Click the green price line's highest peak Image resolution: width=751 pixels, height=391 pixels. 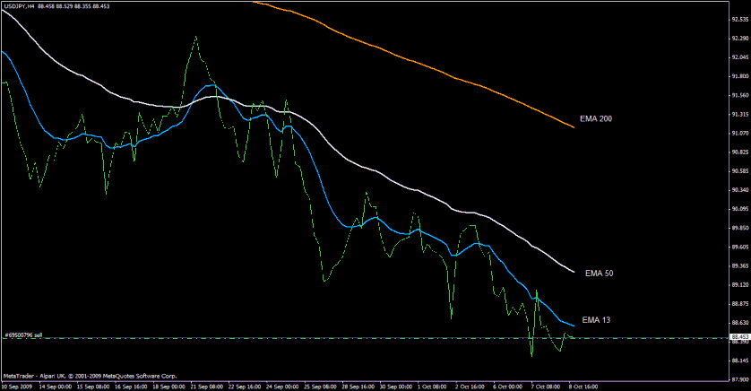(x=195, y=38)
